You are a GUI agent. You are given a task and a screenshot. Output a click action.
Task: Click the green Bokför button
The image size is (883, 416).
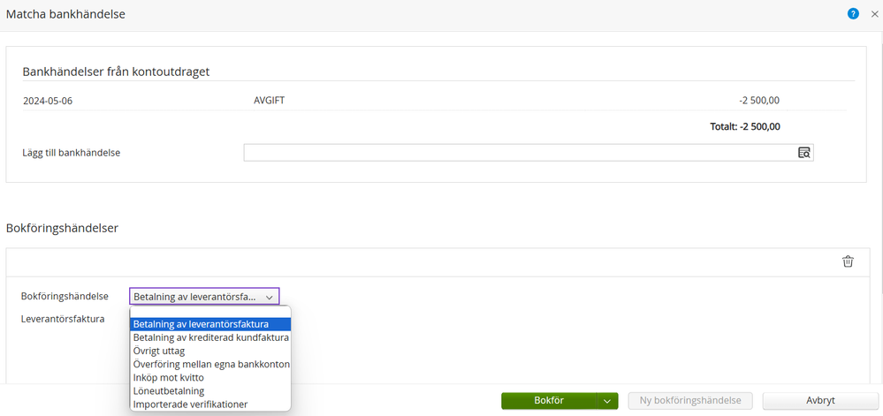tap(548, 401)
